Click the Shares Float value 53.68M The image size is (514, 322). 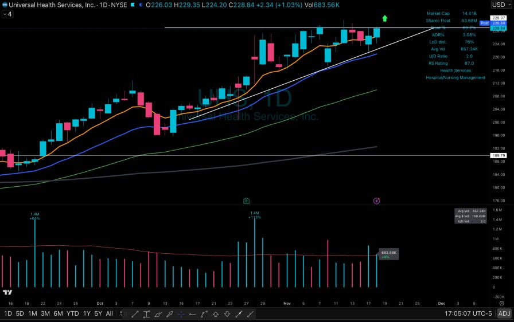[x=469, y=21]
